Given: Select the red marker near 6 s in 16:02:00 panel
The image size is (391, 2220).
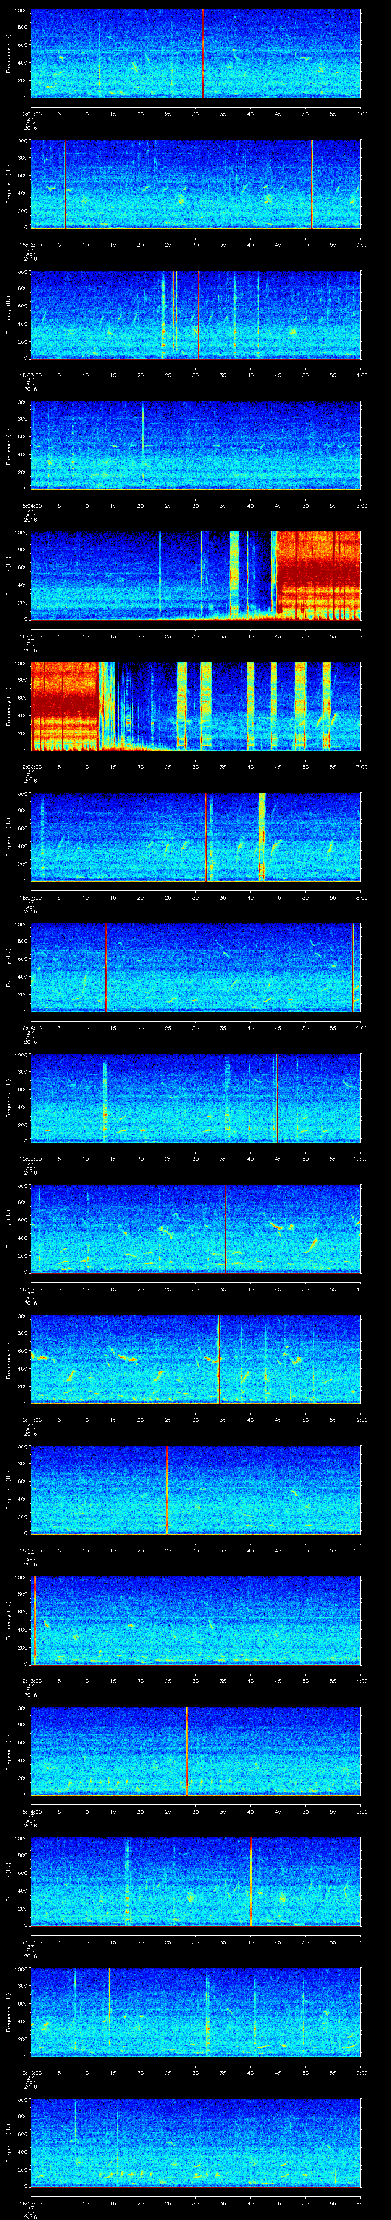Looking at the screenshot, I should pyautogui.click(x=65, y=184).
